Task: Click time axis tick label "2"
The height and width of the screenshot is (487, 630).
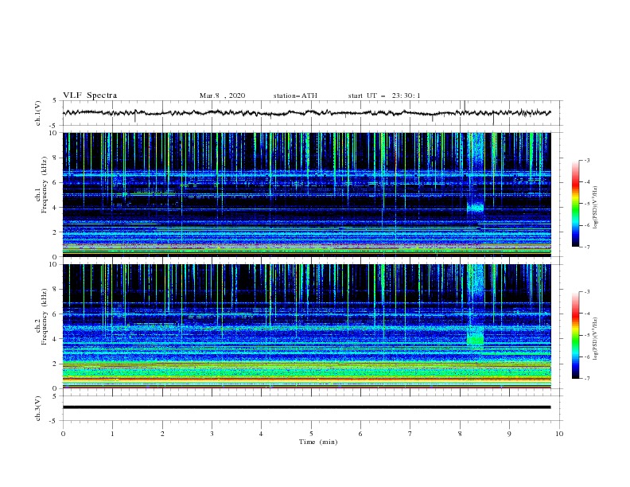Action: coord(162,434)
